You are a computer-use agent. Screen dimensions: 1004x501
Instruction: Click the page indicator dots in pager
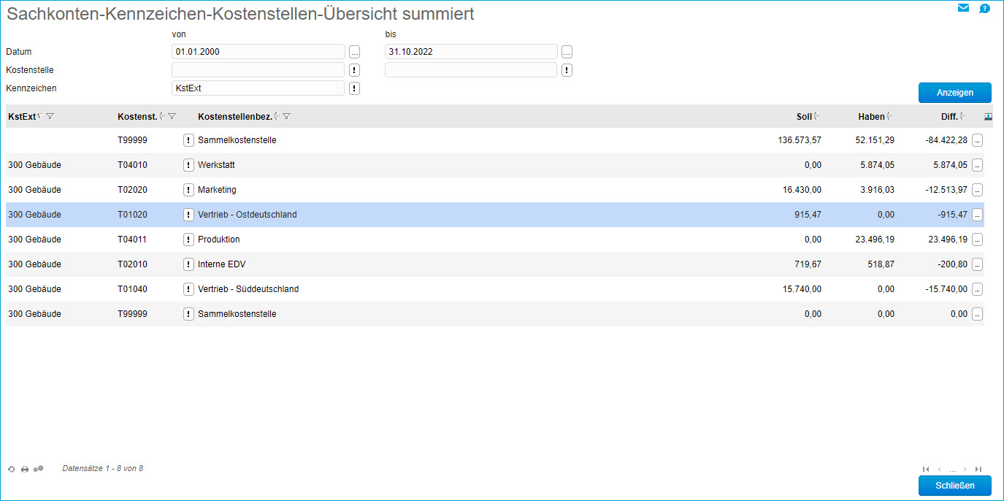(x=952, y=470)
